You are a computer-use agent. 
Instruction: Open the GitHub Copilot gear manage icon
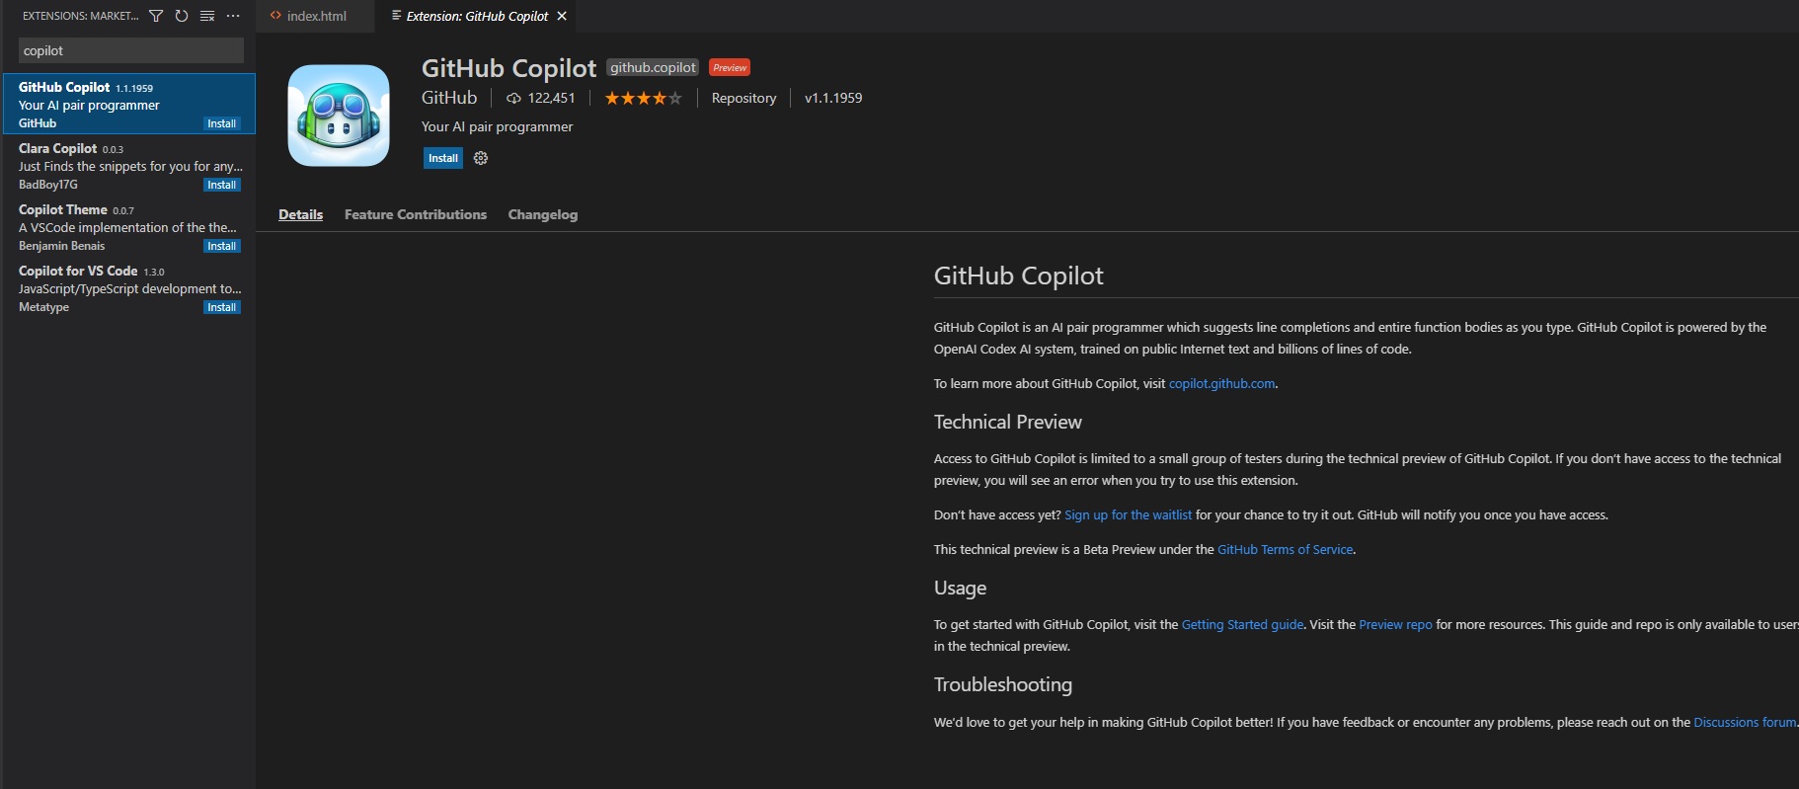(x=481, y=158)
